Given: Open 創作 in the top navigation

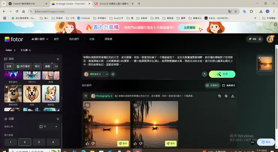Looking at the screenshot, I should 56,39.
